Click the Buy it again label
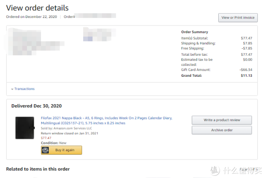The width and height of the screenshot is (264, 178). pyautogui.click(x=65, y=150)
